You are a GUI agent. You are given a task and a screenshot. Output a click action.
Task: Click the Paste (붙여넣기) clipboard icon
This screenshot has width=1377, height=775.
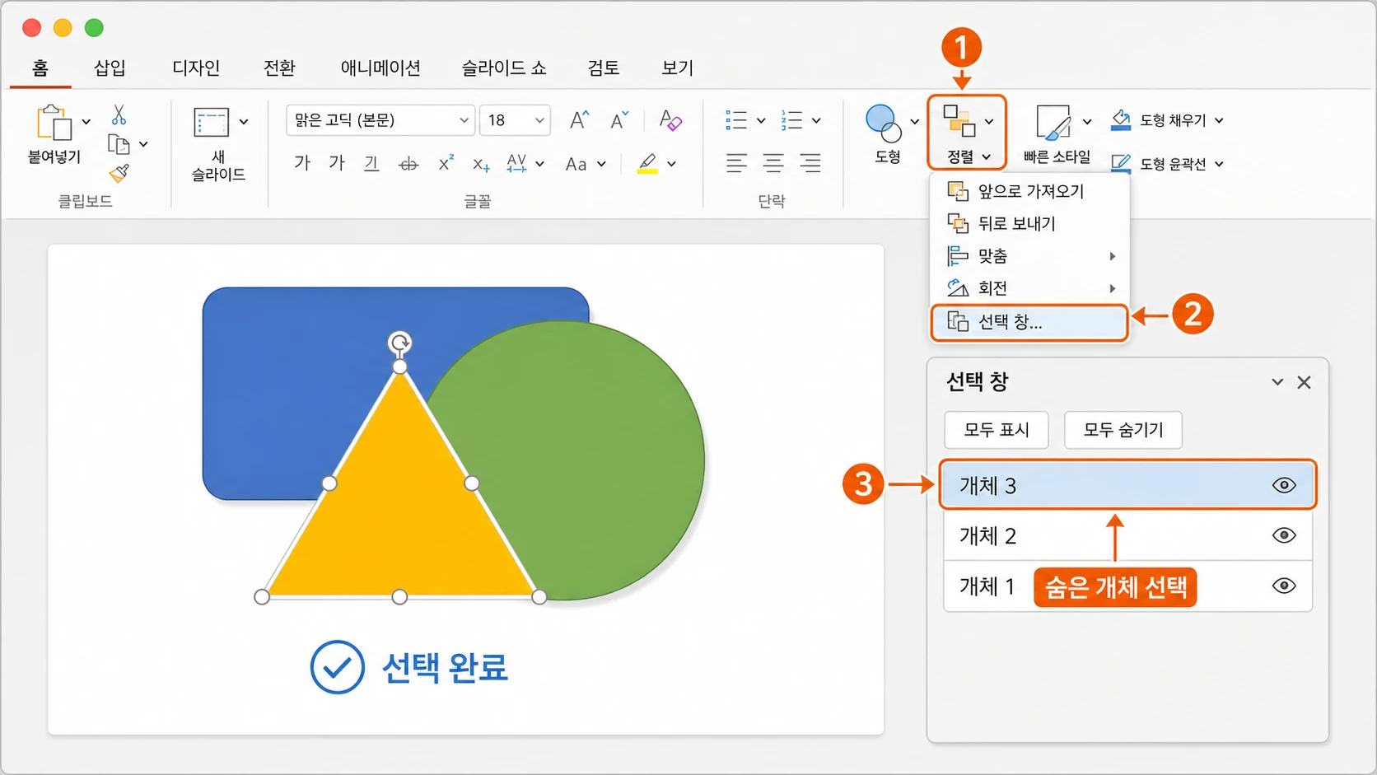point(54,123)
